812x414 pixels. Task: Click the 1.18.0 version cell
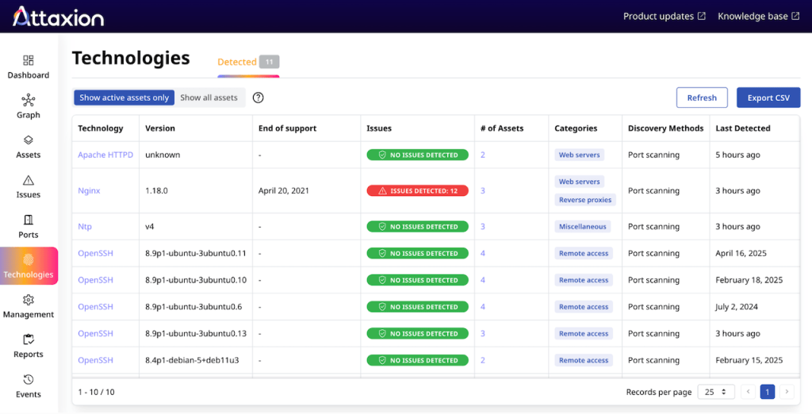[156, 190]
